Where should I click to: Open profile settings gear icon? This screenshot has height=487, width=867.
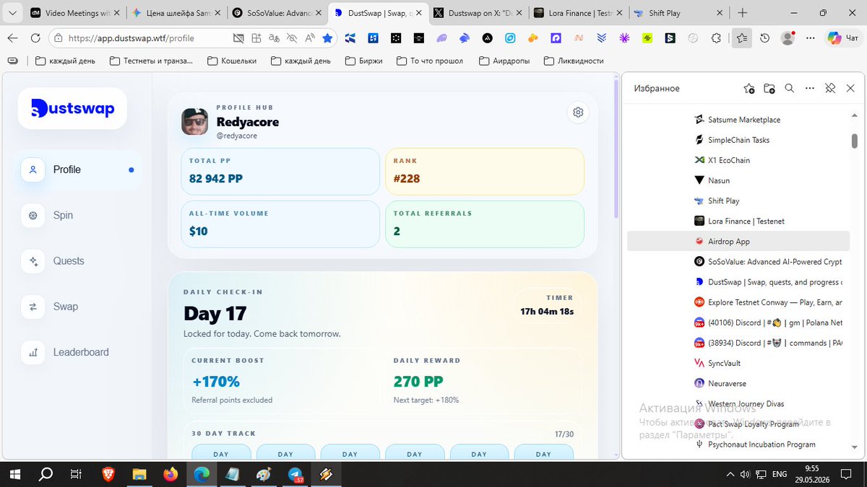577,112
